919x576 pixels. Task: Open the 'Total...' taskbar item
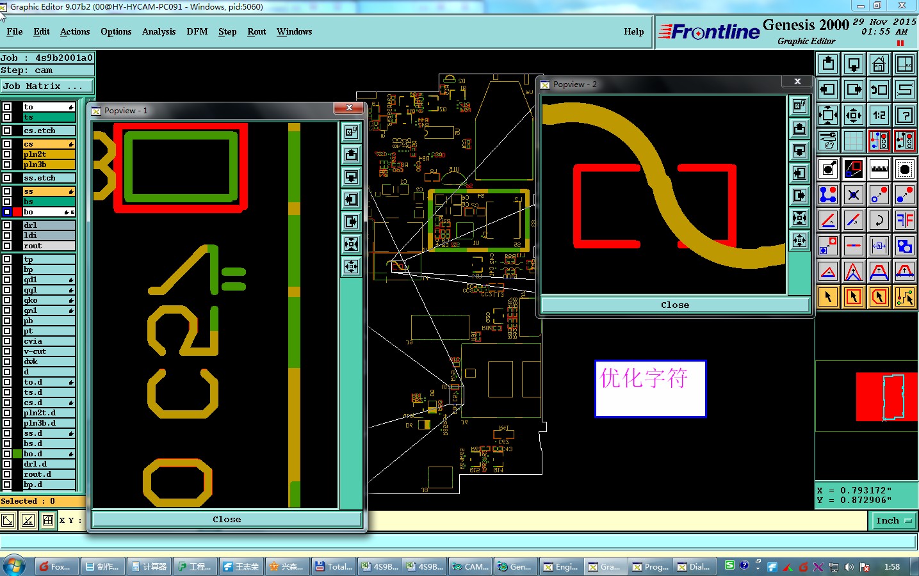(334, 566)
